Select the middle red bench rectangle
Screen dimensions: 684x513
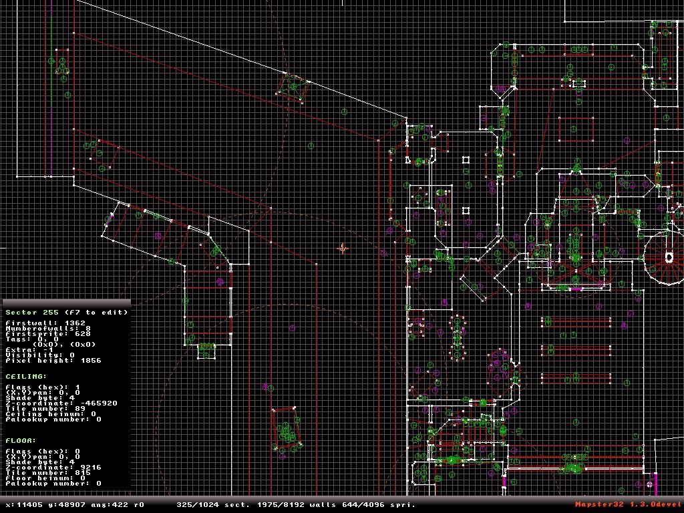point(576,350)
